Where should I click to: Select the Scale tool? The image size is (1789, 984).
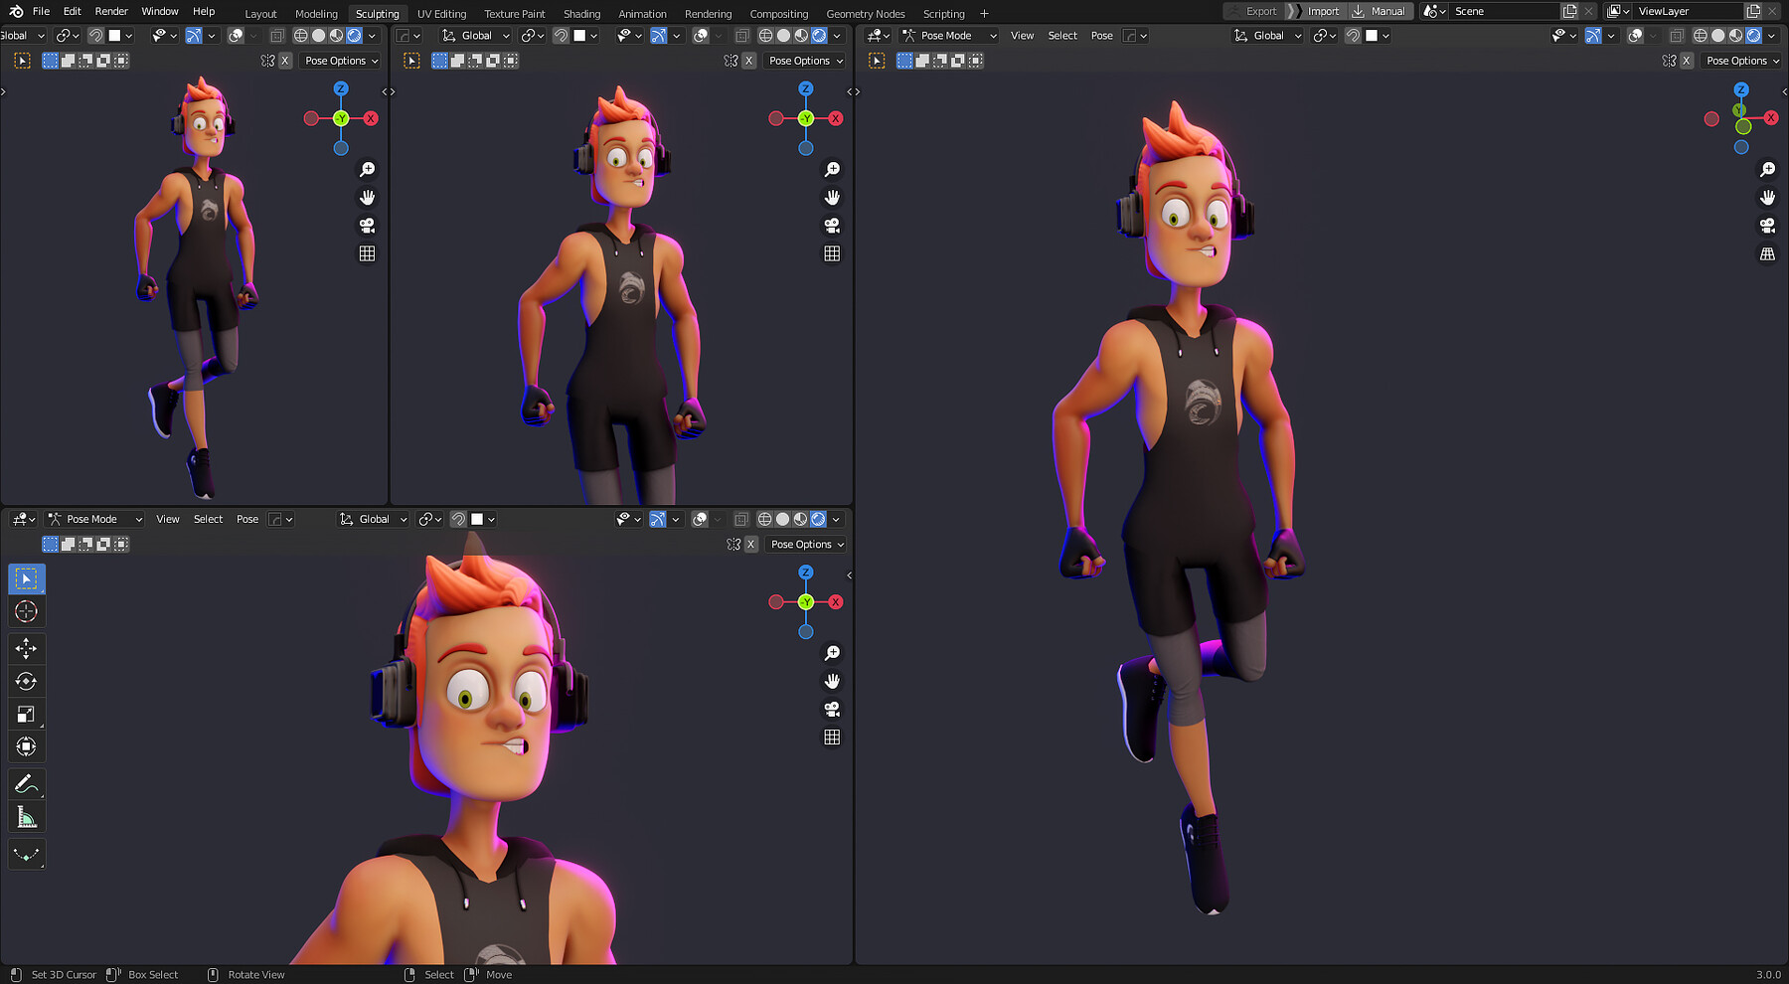tap(26, 714)
